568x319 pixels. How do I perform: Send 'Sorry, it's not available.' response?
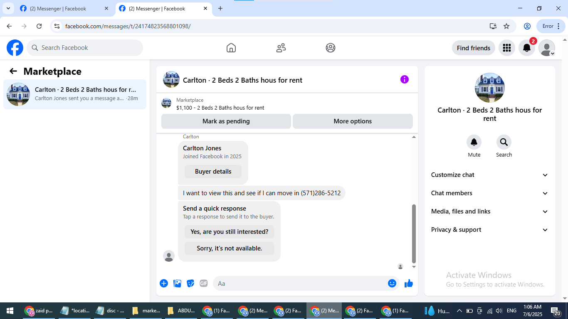229,248
